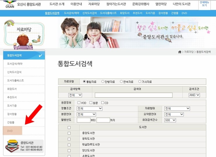Select the 단행자료 radio button
Viewport: 216px width, 157px height.
click(103, 82)
